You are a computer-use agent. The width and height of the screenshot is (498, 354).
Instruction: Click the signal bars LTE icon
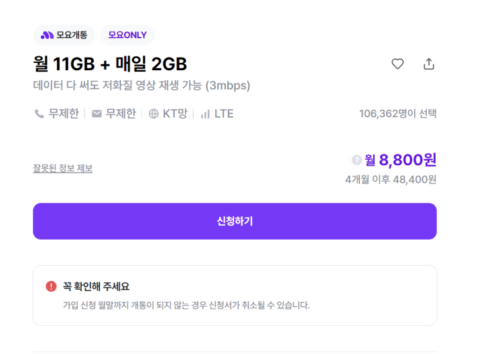point(205,114)
